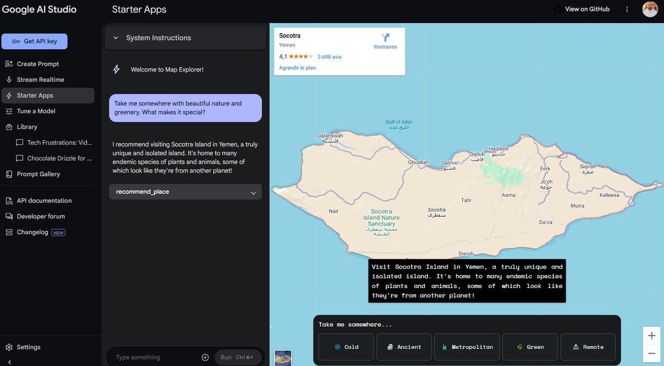Image resolution: width=664 pixels, height=366 pixels.
Task: Collapse the System Instructions panel
Action: tap(116, 38)
